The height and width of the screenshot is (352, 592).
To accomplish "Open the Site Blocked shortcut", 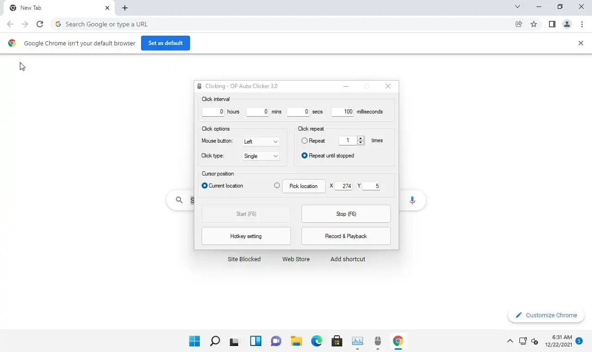I will pos(244,259).
